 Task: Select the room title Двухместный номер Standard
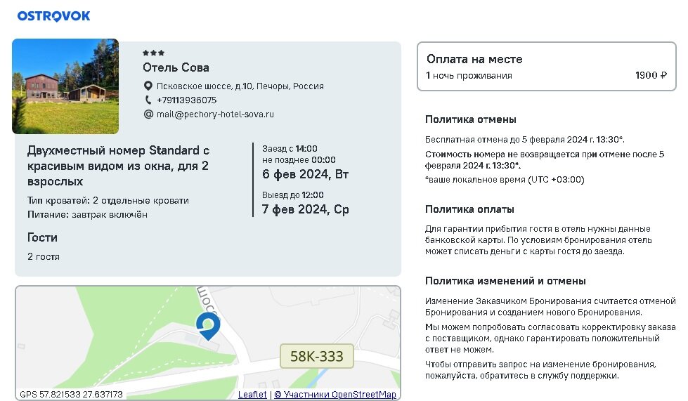click(x=119, y=166)
